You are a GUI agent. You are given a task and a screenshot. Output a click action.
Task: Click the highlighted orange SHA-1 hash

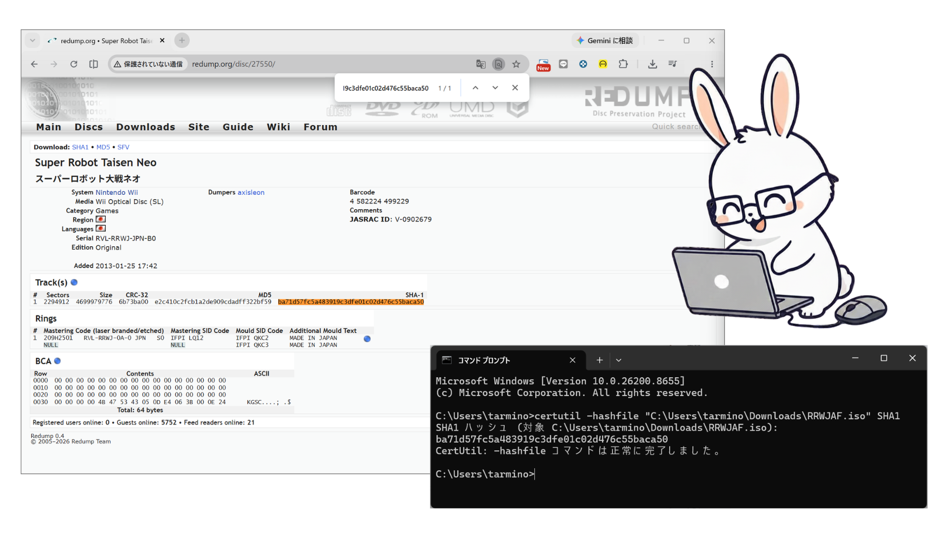(351, 302)
